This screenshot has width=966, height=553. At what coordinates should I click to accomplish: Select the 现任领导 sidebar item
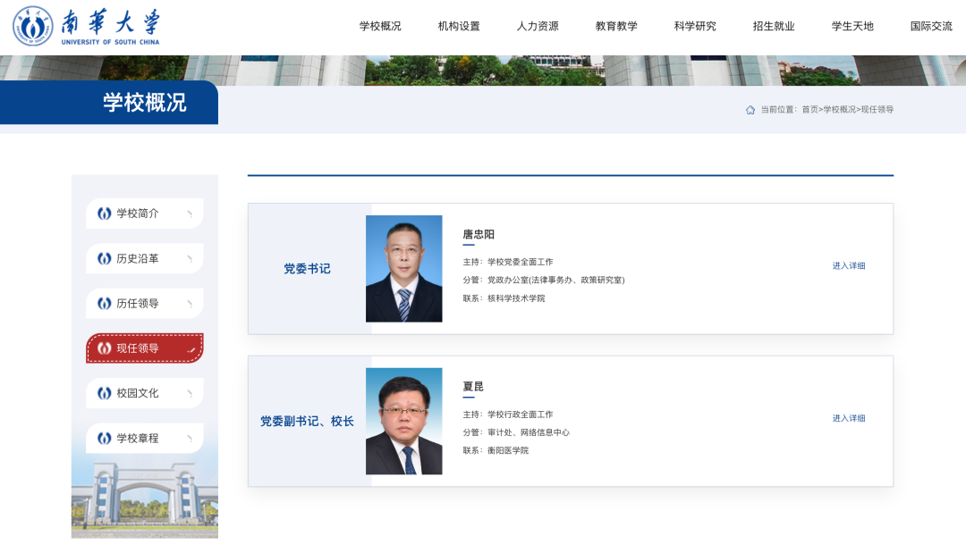pos(143,348)
